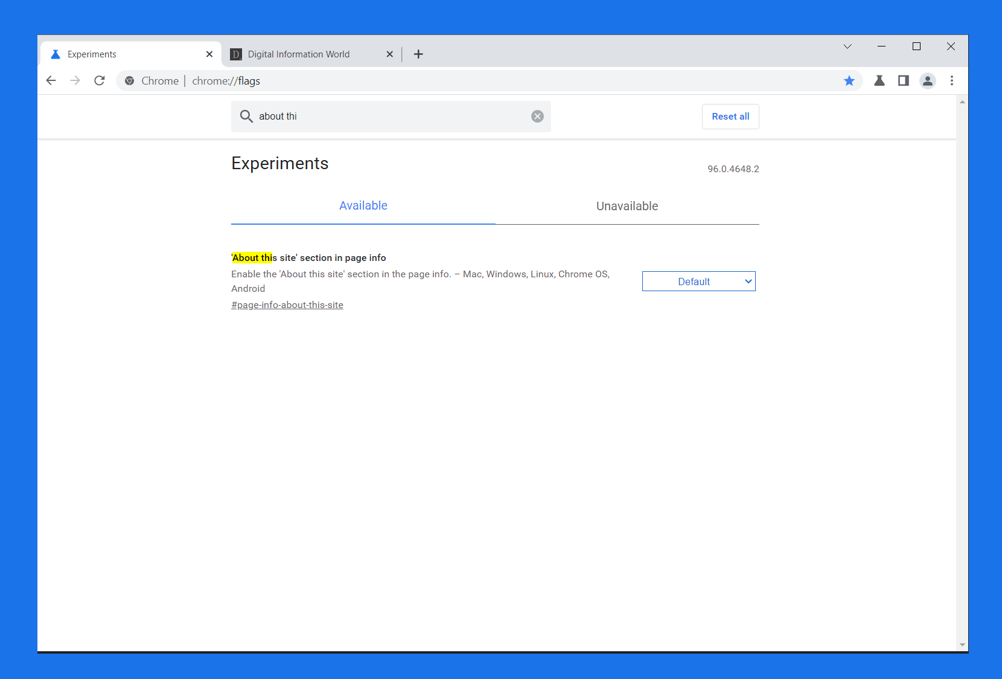Viewport: 1002px width, 679px height.
Task: Open a new browser tab with the plus
Action: [418, 54]
